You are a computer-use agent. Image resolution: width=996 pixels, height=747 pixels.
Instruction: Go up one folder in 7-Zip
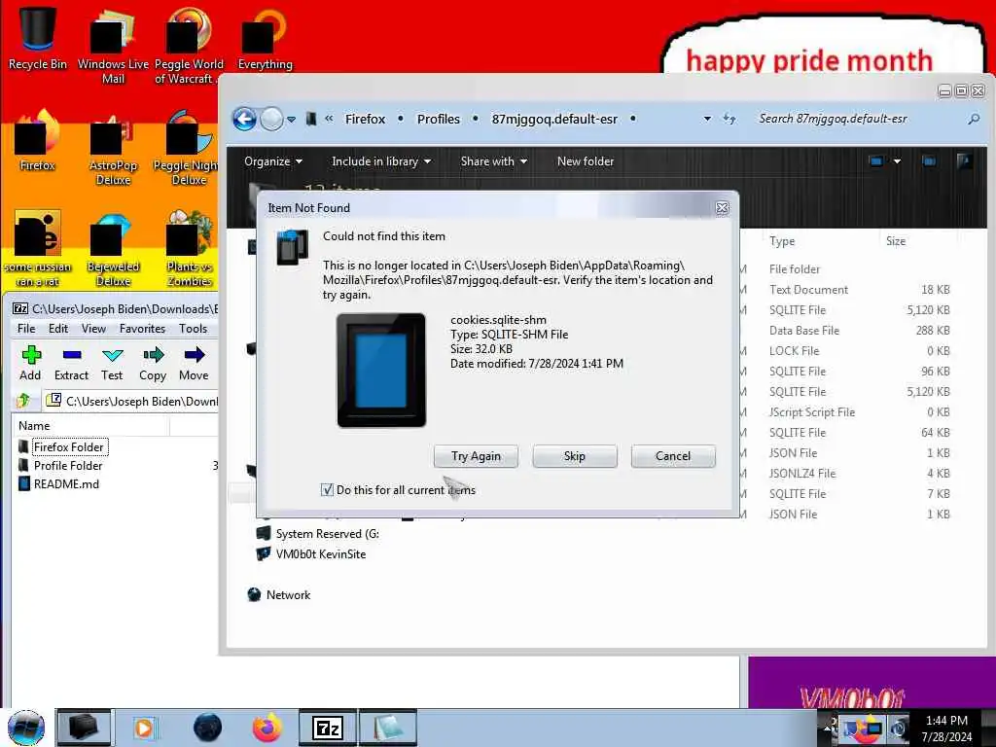(x=23, y=401)
